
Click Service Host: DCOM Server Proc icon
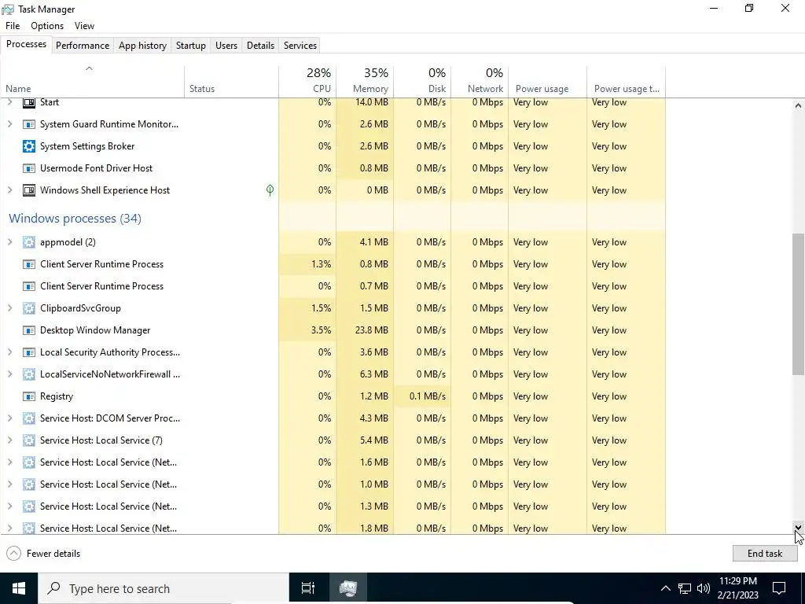click(x=29, y=418)
